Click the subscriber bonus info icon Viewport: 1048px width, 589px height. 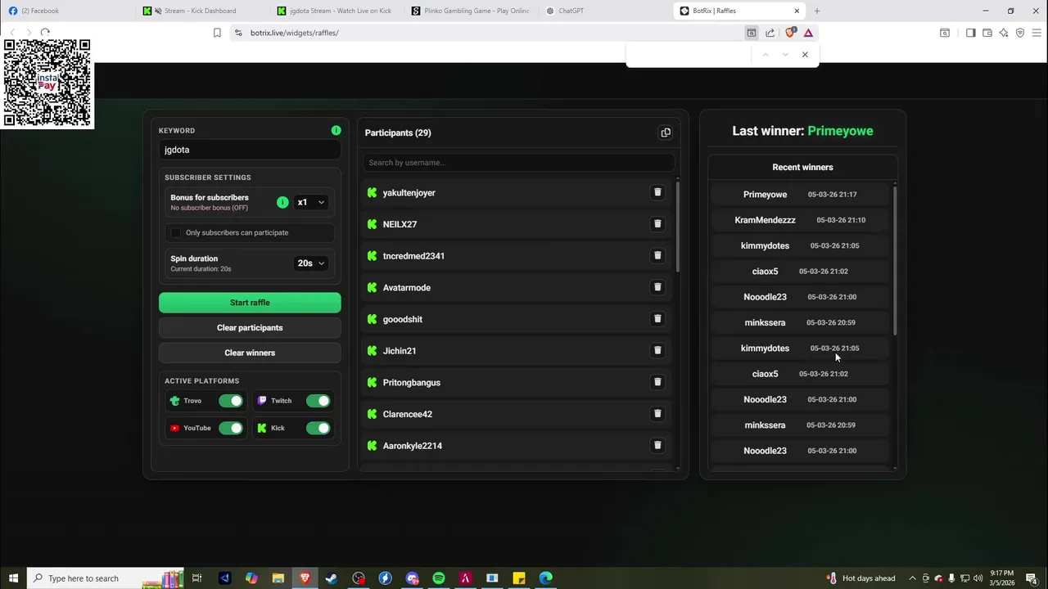(x=282, y=202)
